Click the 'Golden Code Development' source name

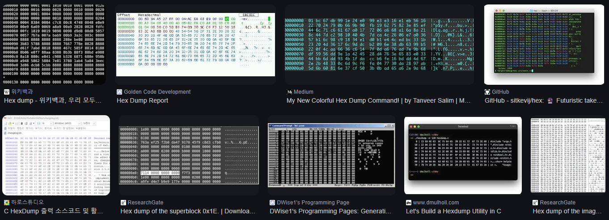tap(157, 92)
